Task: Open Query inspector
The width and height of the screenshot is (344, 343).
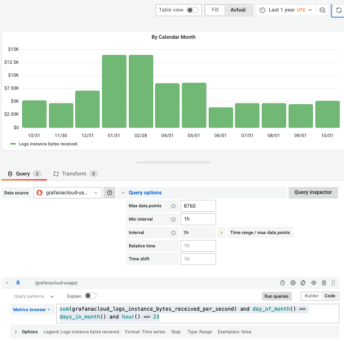Action: tap(313, 193)
